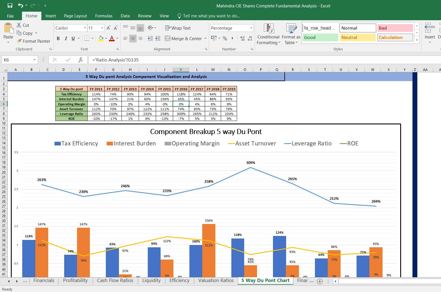The image size is (441, 292).
Task: Click the Copy button
Action: pyautogui.click(x=25, y=33)
